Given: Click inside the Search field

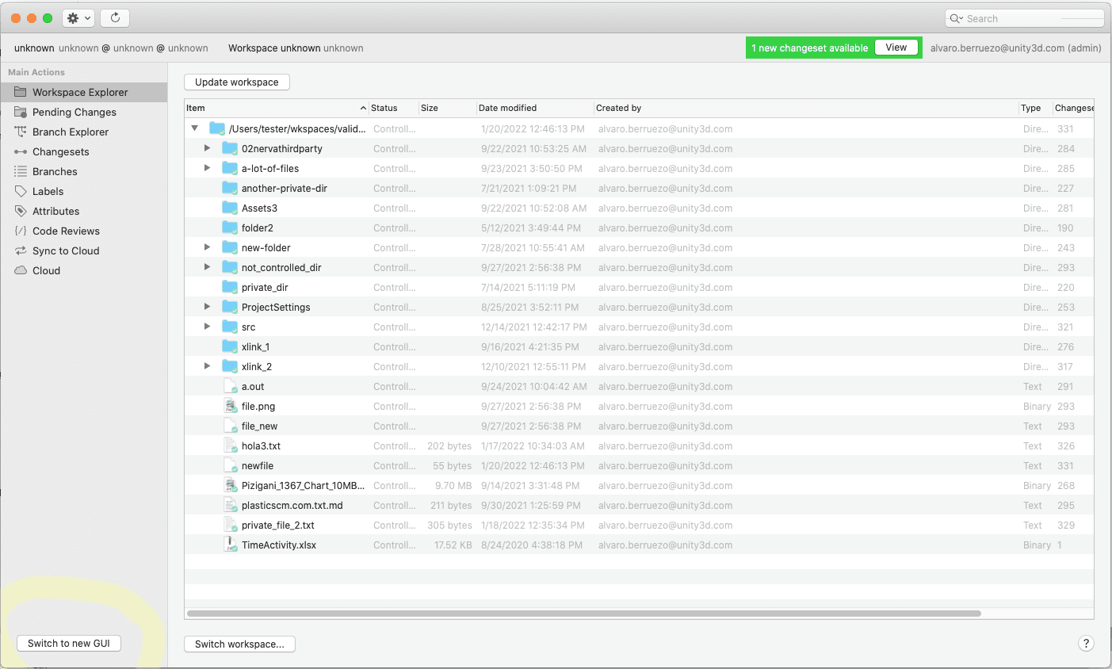Looking at the screenshot, I should pyautogui.click(x=1024, y=17).
